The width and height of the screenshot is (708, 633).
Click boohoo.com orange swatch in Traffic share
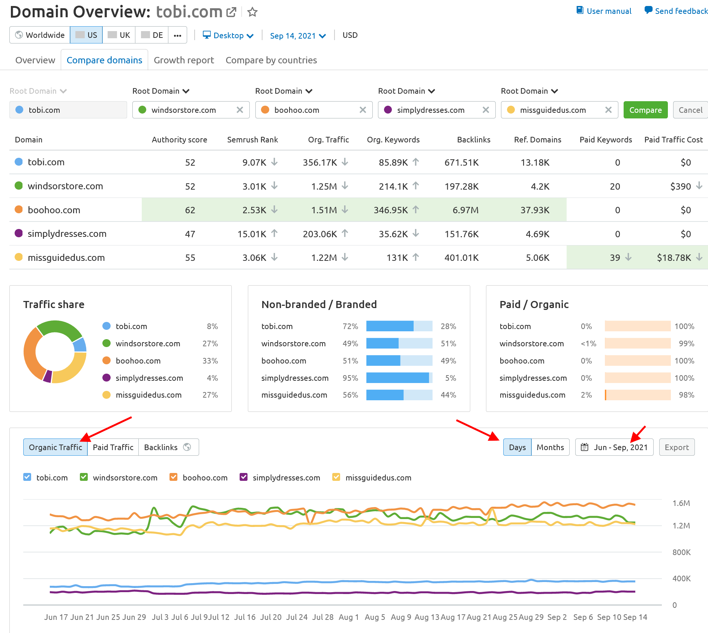tap(106, 361)
